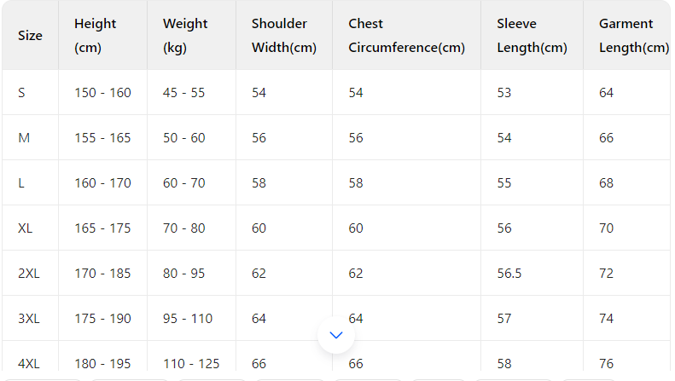Select the 60 - 70 weight cell

183,182
